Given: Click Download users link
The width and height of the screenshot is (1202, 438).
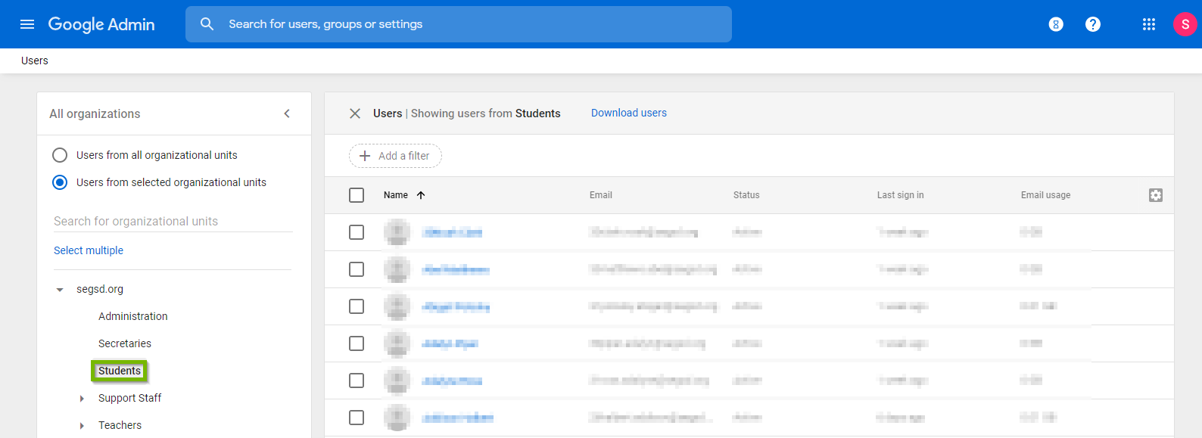Looking at the screenshot, I should point(629,113).
